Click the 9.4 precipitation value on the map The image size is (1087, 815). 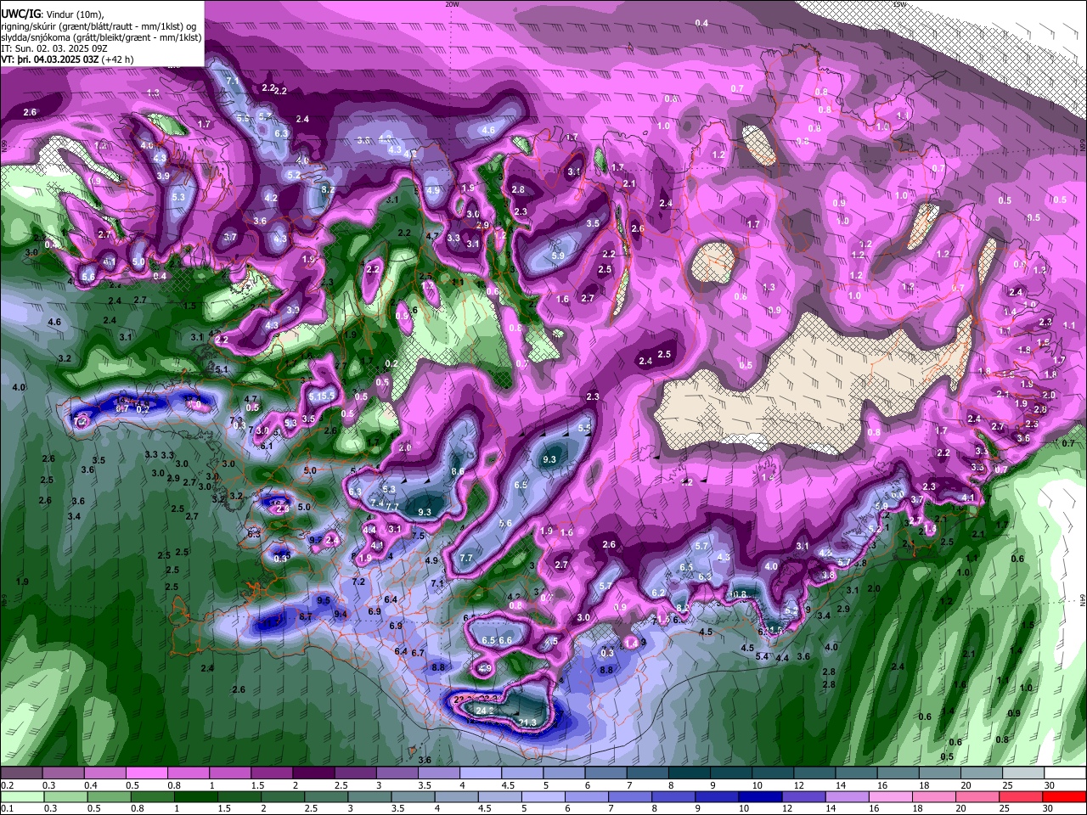click(x=341, y=614)
